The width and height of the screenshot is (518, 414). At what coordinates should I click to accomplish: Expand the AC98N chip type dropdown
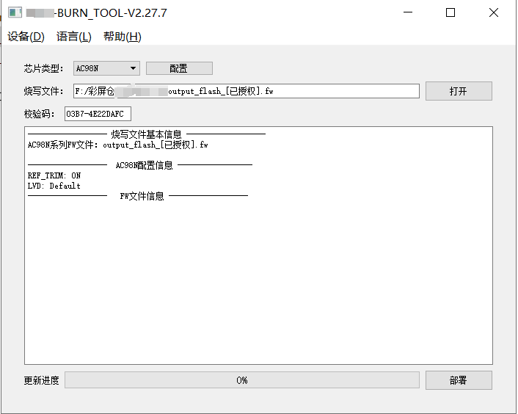click(106, 68)
